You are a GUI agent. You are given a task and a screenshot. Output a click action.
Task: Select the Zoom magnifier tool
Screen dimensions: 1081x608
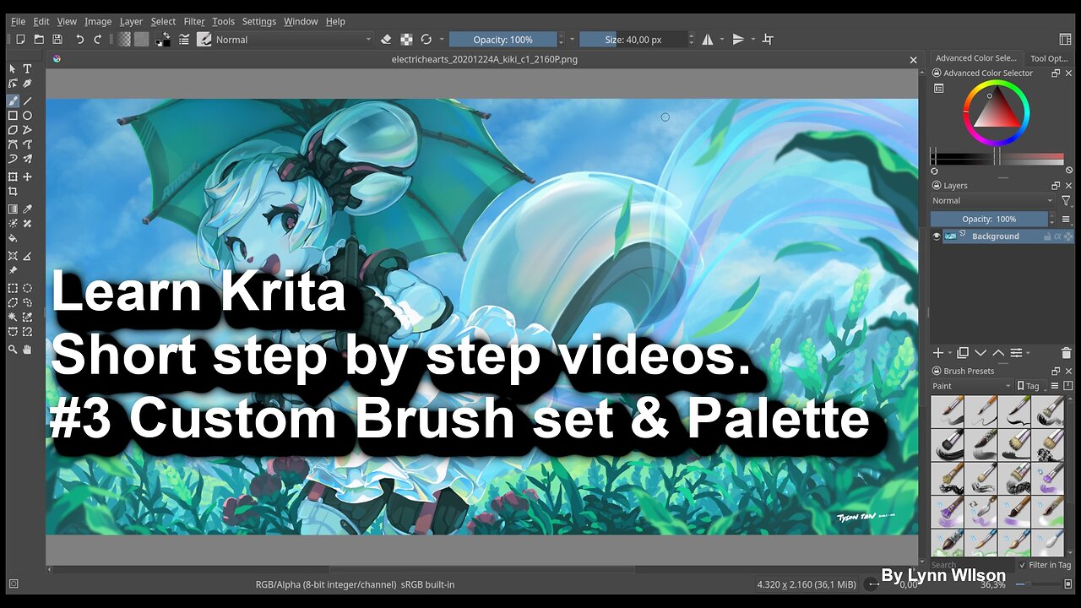[x=13, y=349]
